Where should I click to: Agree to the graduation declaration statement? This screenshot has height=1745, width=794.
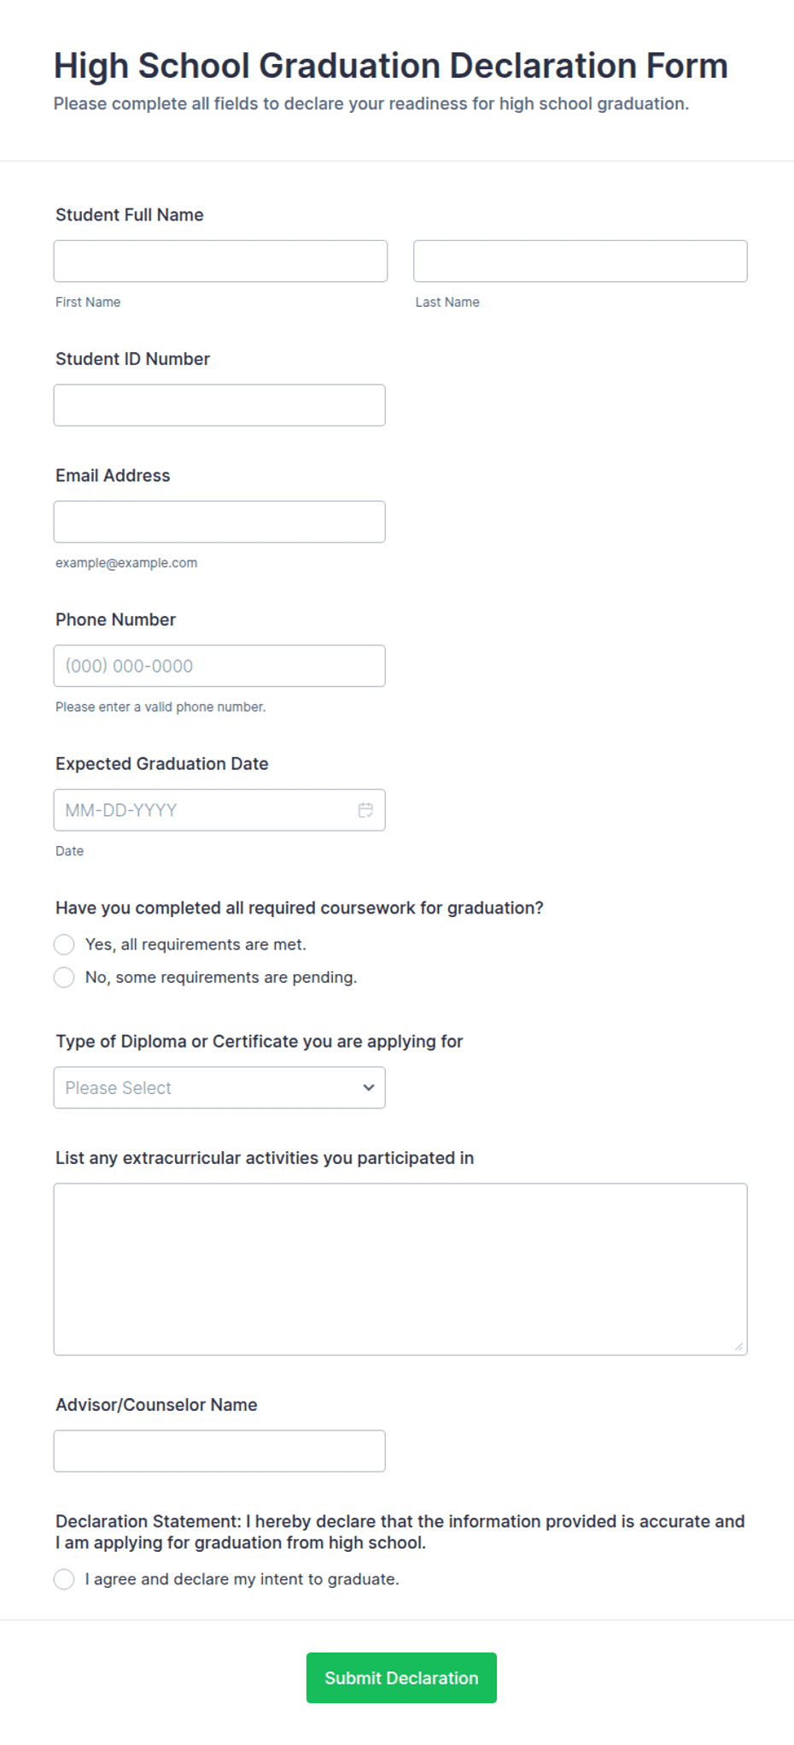tap(64, 1579)
